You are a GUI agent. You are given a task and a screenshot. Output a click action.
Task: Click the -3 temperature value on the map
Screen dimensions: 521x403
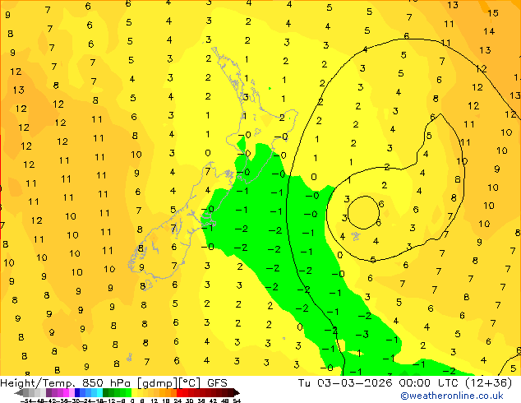point(362,334)
